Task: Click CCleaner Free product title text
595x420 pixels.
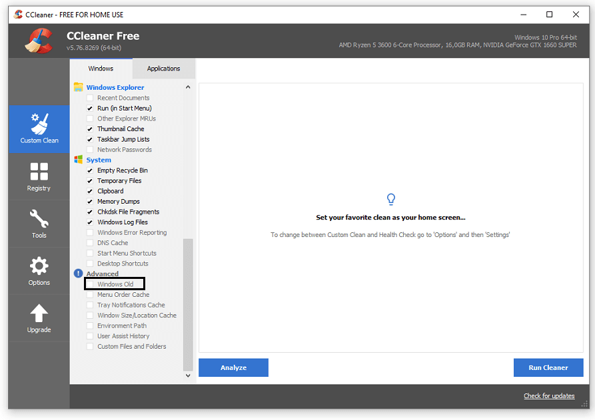Action: (x=103, y=36)
